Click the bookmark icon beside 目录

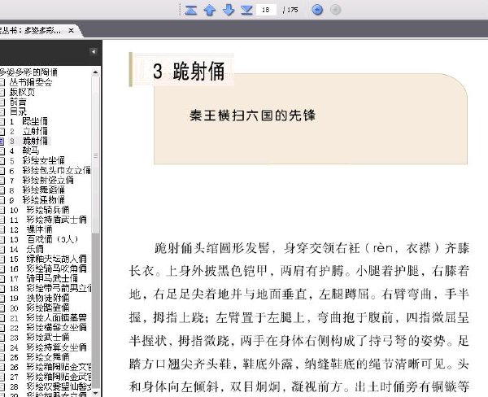pyautogui.click(x=2, y=111)
